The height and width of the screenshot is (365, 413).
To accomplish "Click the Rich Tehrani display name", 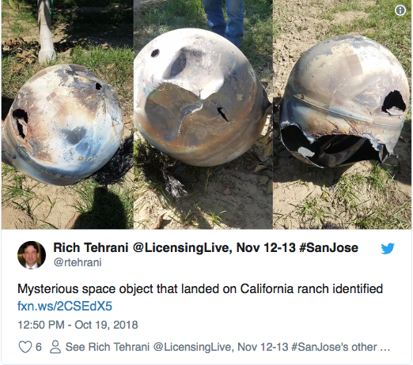I will coord(91,247).
